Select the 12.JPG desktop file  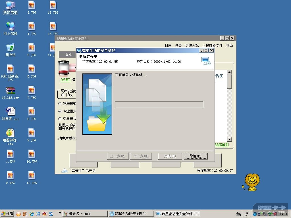(x=53, y=7)
